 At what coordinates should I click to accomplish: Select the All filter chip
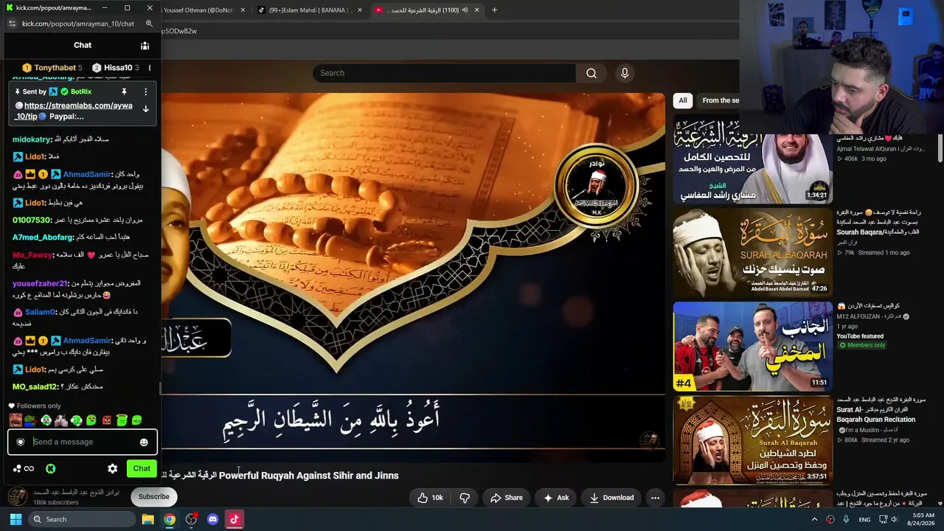pyautogui.click(x=683, y=100)
